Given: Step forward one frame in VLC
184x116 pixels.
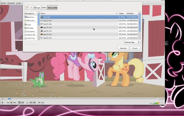Looking at the screenshot, I should click(43, 102).
